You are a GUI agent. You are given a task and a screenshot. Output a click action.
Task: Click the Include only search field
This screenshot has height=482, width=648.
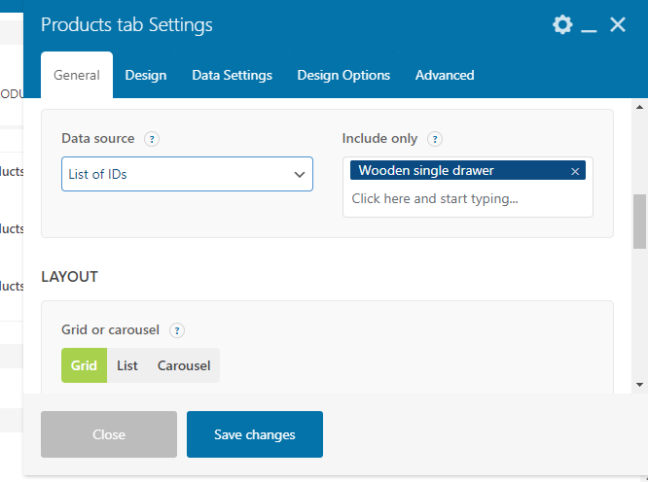coord(467,199)
